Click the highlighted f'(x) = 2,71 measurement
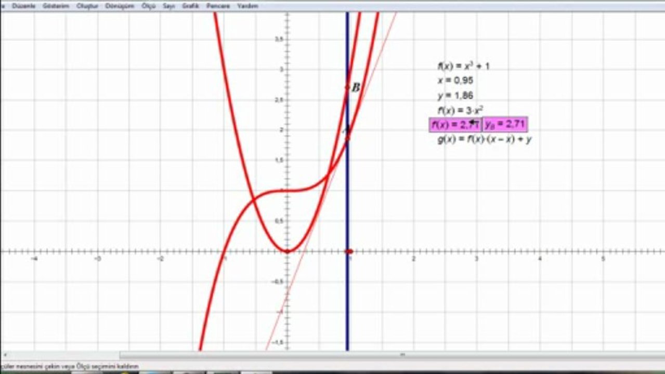 click(x=455, y=124)
